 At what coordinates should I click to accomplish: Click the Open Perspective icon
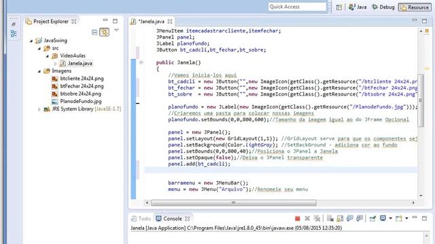[338, 7]
